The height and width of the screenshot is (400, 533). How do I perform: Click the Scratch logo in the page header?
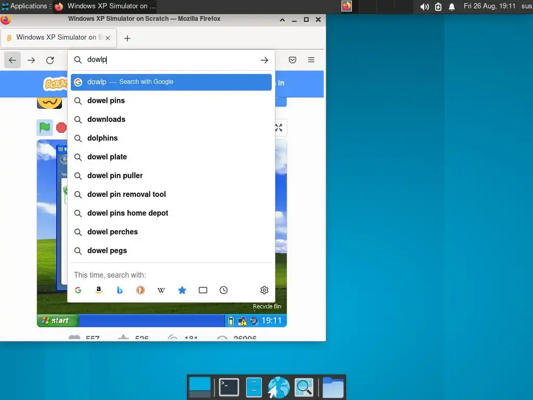click(x=55, y=83)
